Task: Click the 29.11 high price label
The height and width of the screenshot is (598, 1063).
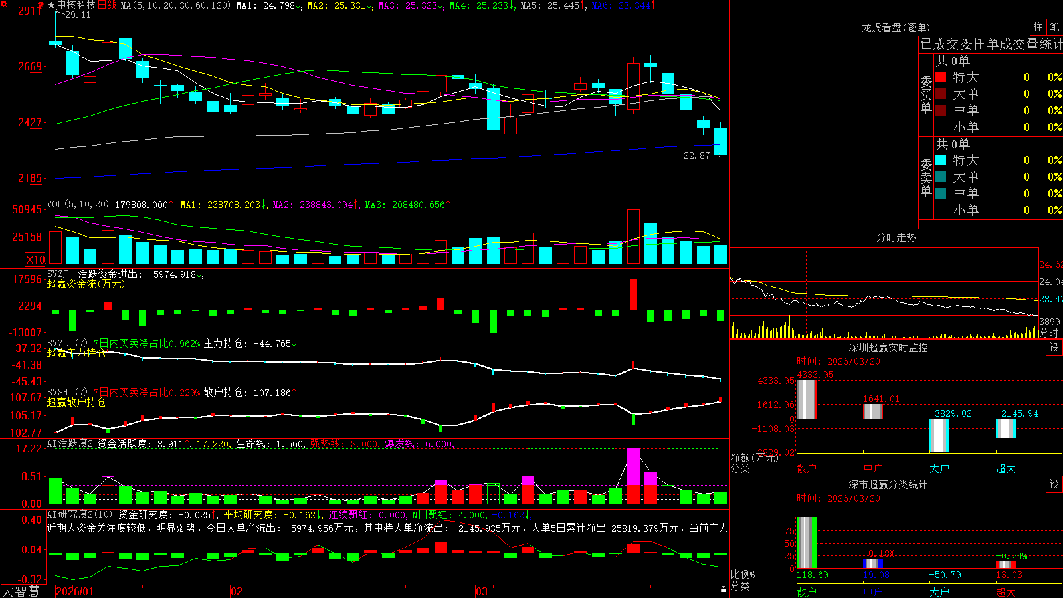Action: pyautogui.click(x=78, y=15)
